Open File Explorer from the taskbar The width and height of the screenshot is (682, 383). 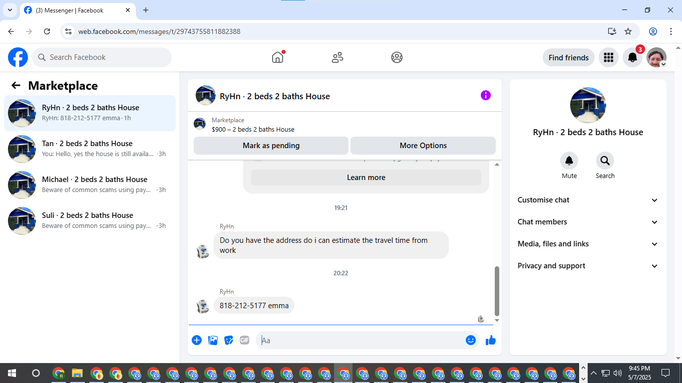pos(77,373)
